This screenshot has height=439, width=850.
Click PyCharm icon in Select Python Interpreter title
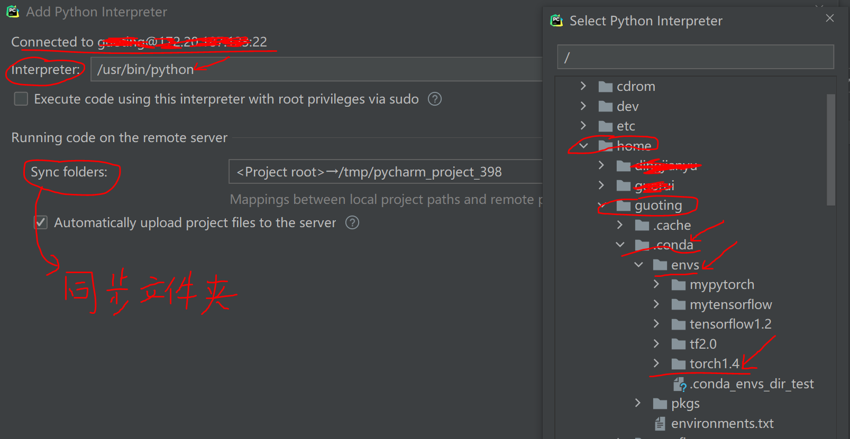pos(556,21)
